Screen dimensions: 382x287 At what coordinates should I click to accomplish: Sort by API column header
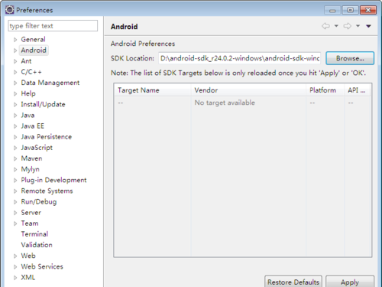pos(358,90)
